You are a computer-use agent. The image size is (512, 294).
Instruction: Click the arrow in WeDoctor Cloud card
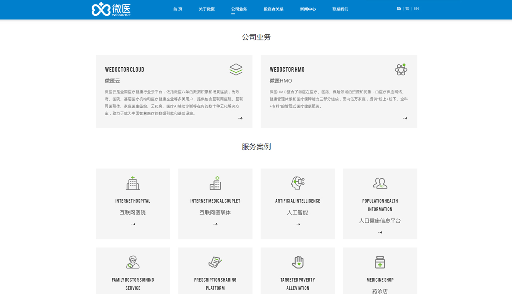coord(240,118)
